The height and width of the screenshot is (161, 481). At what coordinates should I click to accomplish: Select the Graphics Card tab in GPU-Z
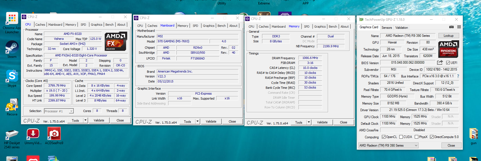click(369, 27)
